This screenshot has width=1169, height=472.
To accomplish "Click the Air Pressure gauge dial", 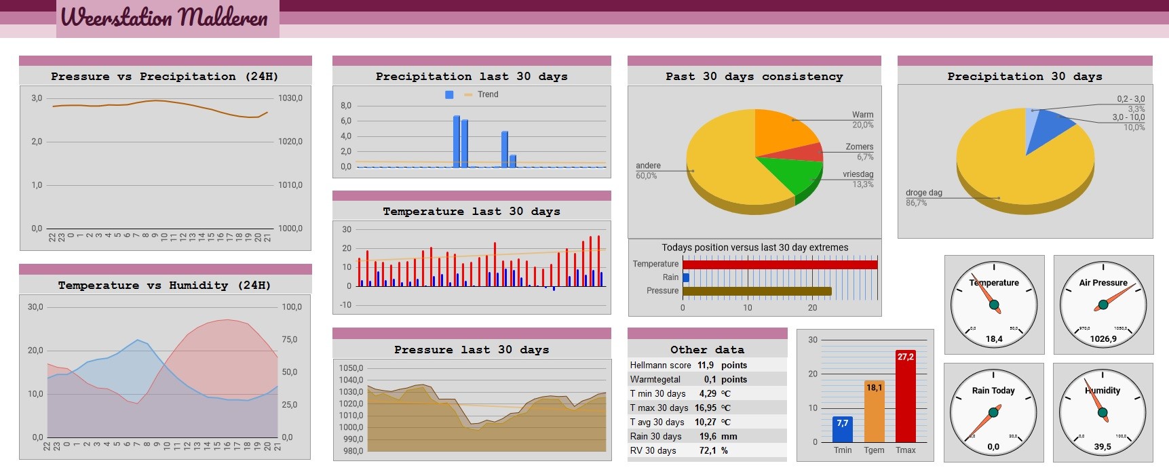I will pos(1103,304).
